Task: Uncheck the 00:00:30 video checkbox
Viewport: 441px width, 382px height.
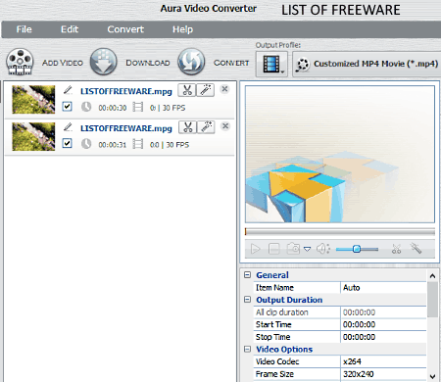Action: click(x=67, y=107)
